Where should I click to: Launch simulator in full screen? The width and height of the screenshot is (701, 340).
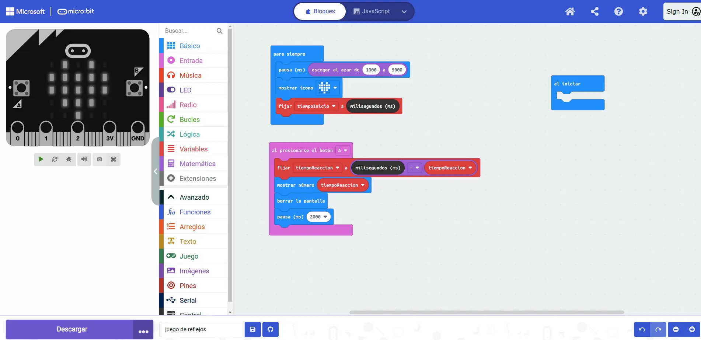(x=114, y=159)
